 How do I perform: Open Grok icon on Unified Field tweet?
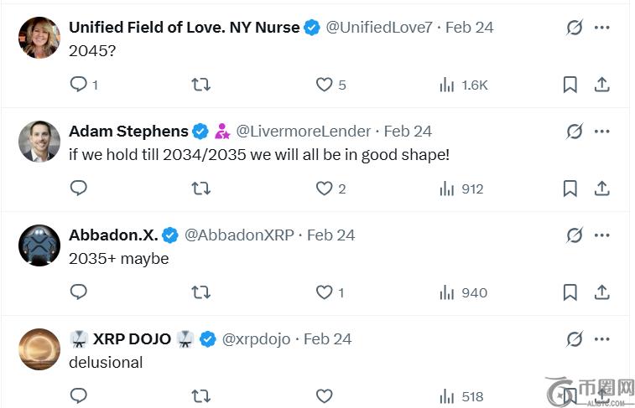coord(575,28)
